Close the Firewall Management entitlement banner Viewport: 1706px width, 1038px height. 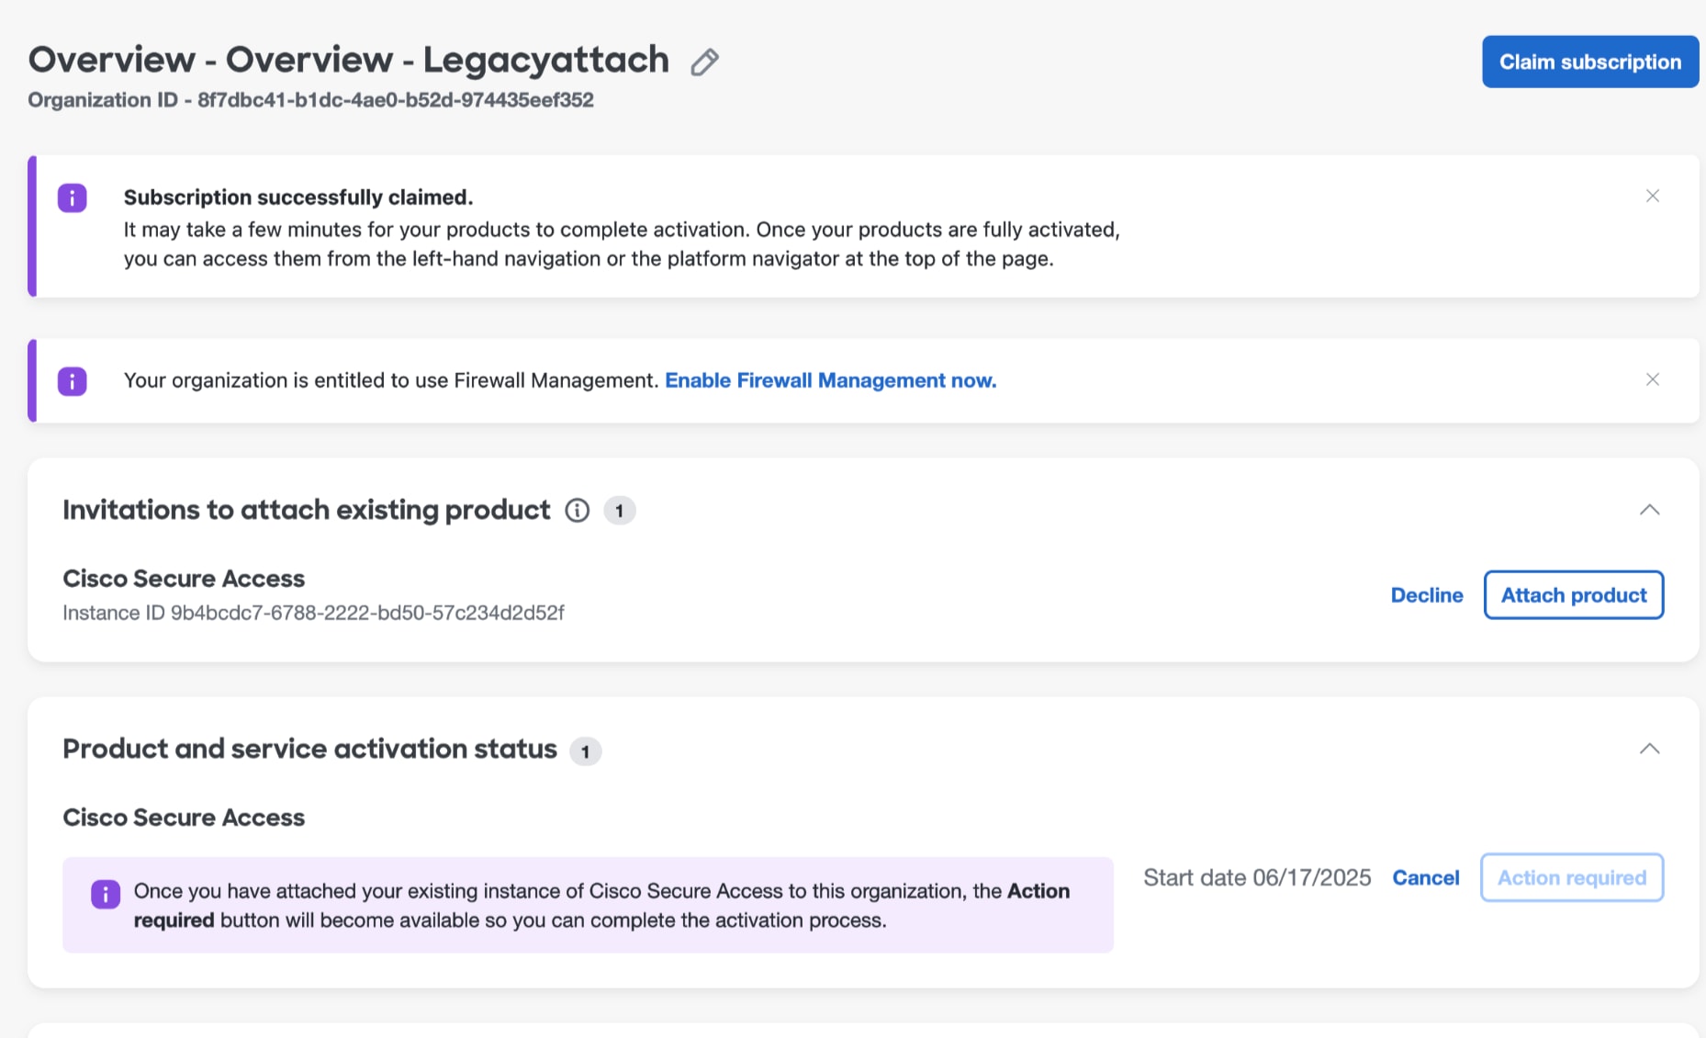1653,379
